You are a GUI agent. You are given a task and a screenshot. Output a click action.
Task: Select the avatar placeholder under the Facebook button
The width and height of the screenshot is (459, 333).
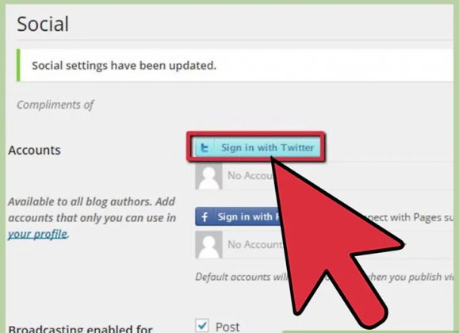tap(208, 245)
